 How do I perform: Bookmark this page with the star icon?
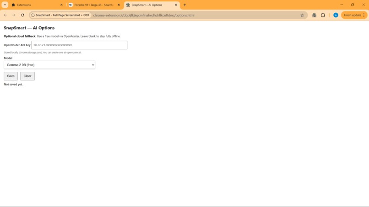coord(302,15)
